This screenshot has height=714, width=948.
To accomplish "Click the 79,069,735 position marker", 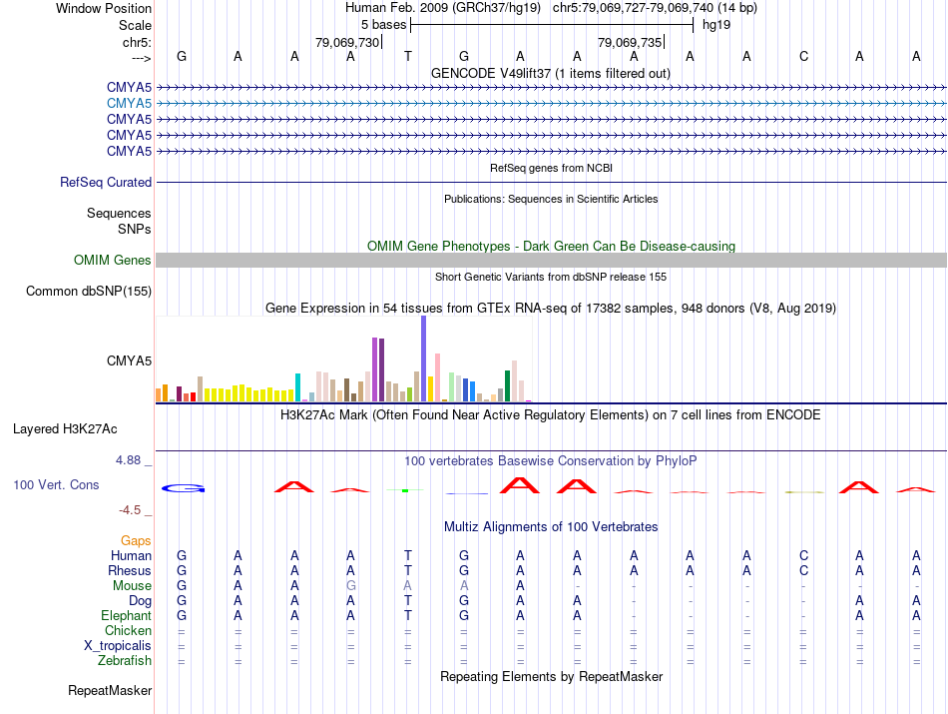I will [630, 42].
